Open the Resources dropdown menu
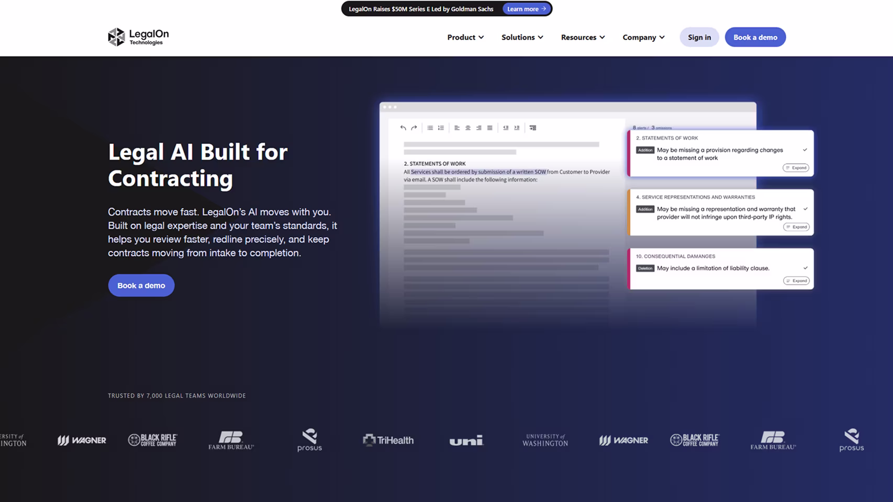The height and width of the screenshot is (502, 893). click(x=583, y=37)
